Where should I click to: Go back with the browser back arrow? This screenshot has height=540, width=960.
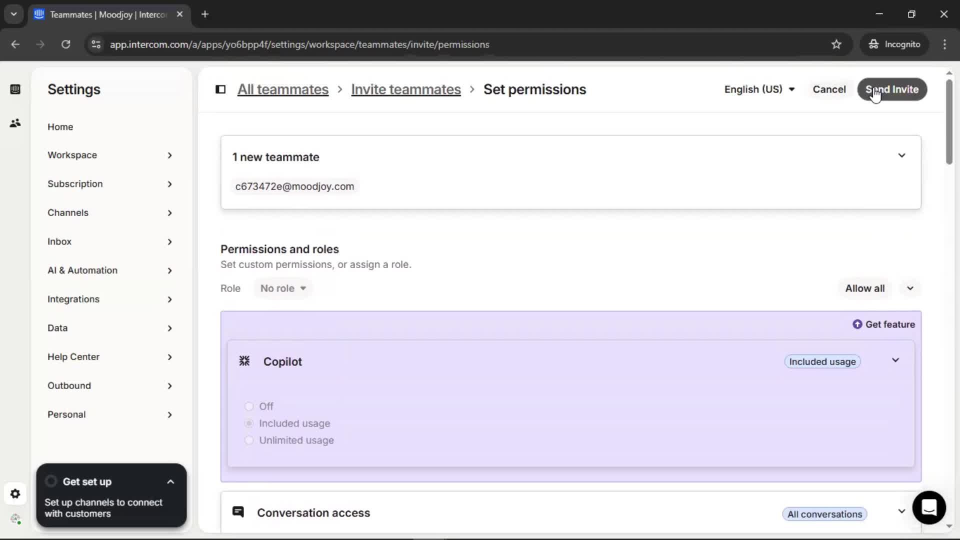pyautogui.click(x=15, y=44)
